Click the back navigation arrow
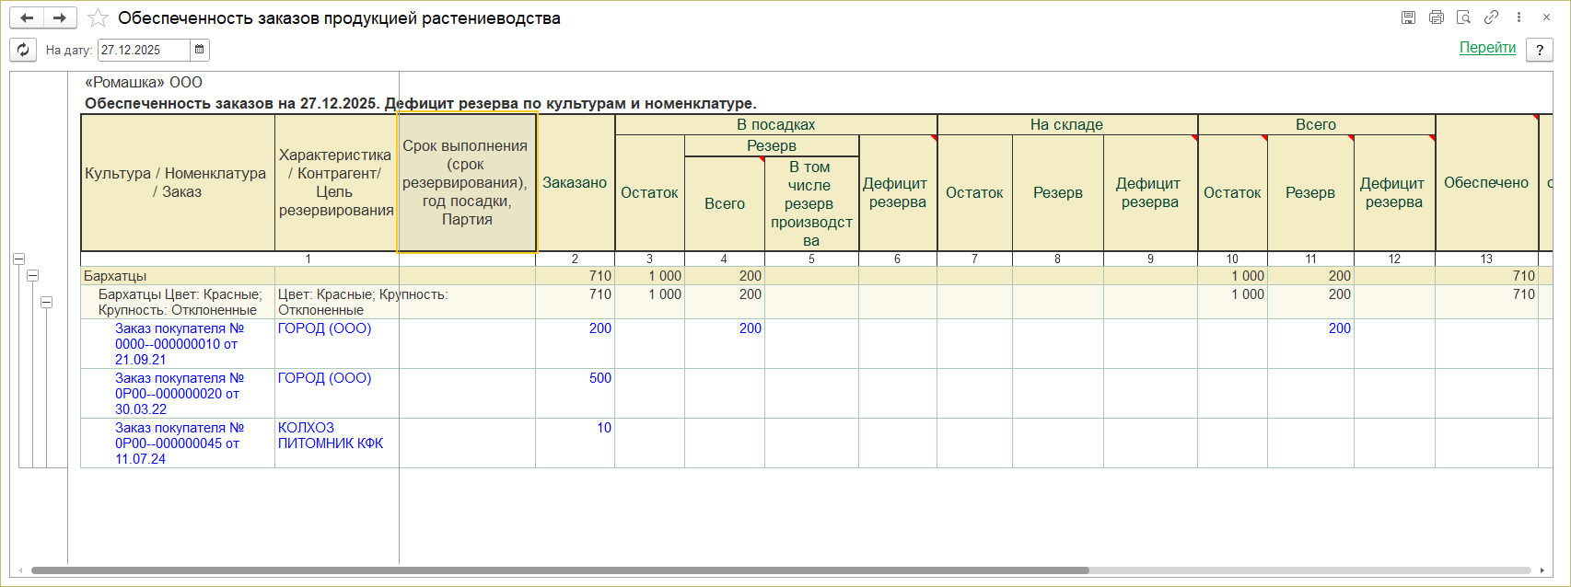Image resolution: width=1571 pixels, height=587 pixels. [27, 18]
